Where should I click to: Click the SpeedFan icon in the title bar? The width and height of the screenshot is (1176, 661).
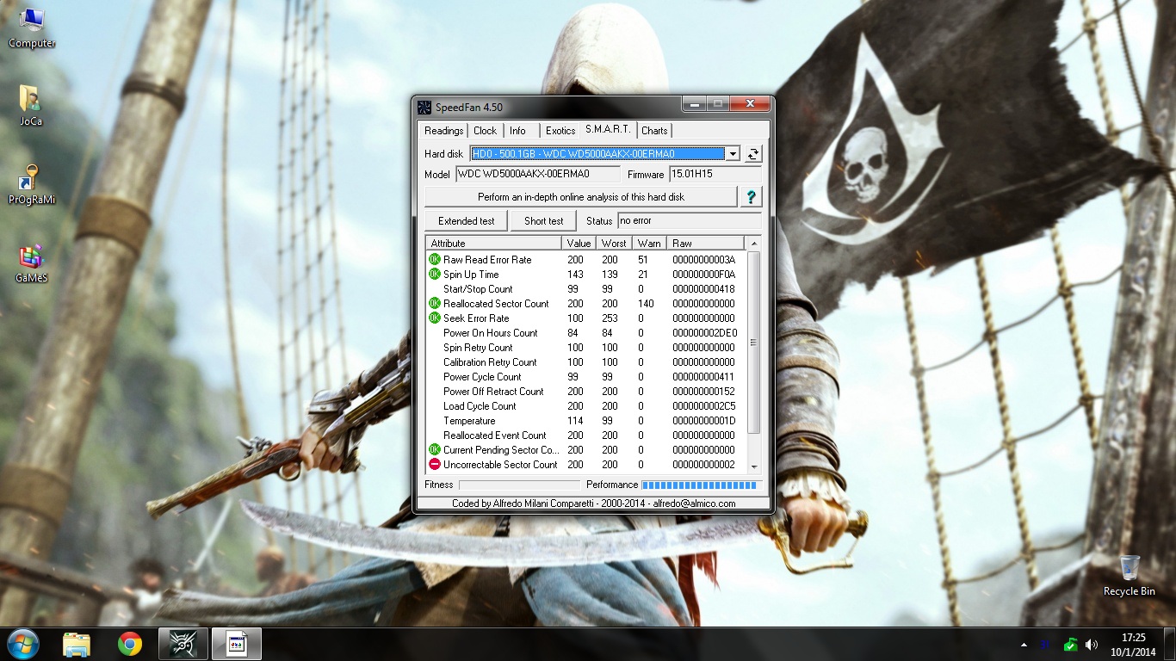[424, 108]
